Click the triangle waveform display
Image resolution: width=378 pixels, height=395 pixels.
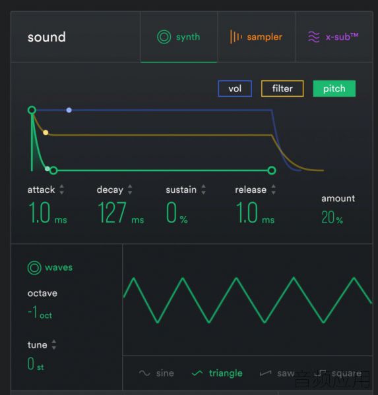pyautogui.click(x=247, y=300)
